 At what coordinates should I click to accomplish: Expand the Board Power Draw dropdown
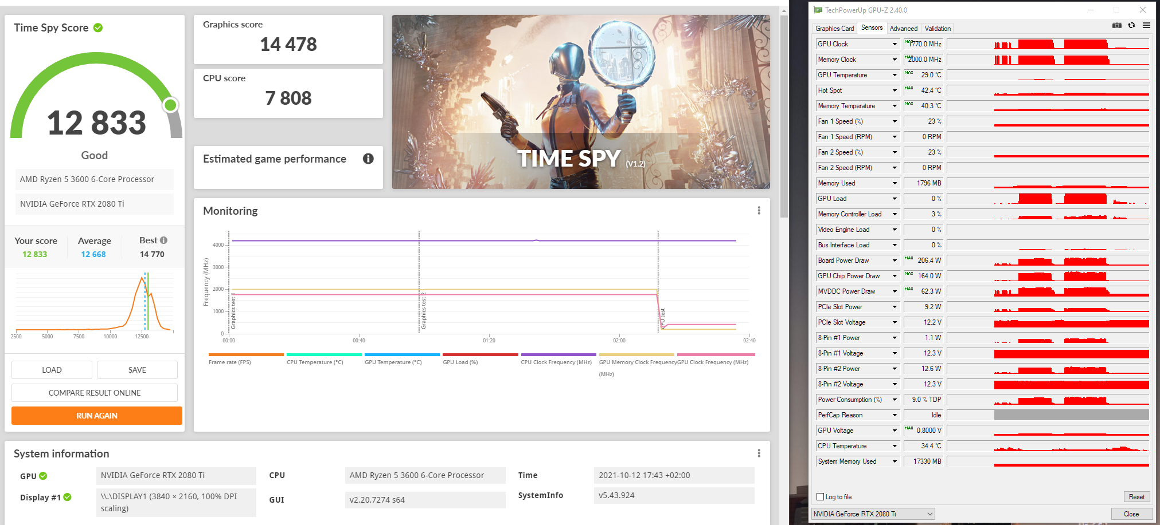(895, 260)
